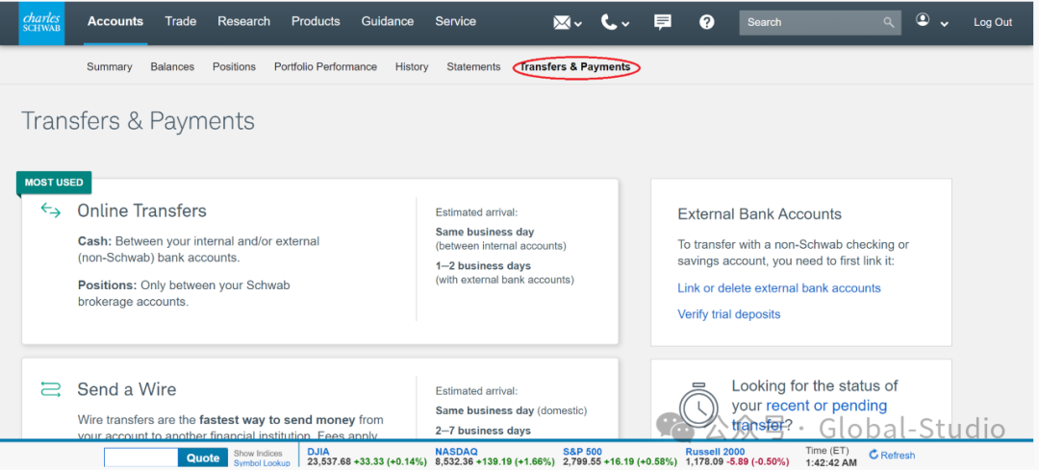Click the Refresh link in ticker bar
The height and width of the screenshot is (470, 1039).
click(x=898, y=456)
